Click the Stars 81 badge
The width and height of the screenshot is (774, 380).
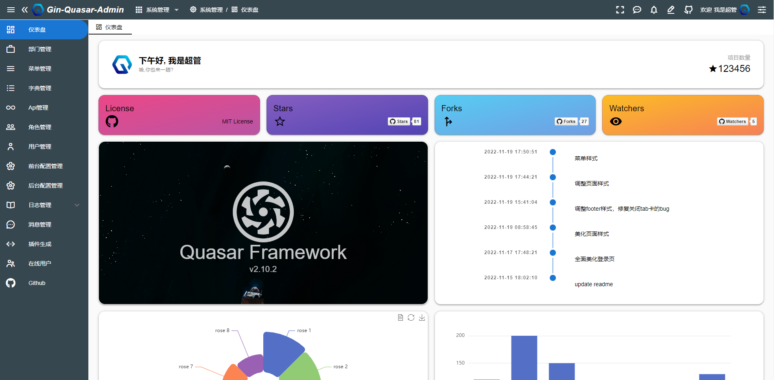(x=404, y=121)
